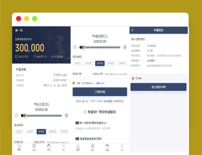Click target icon beside fast disbursement text
Viewport: 202px width, 155px height.
tap(53, 56)
